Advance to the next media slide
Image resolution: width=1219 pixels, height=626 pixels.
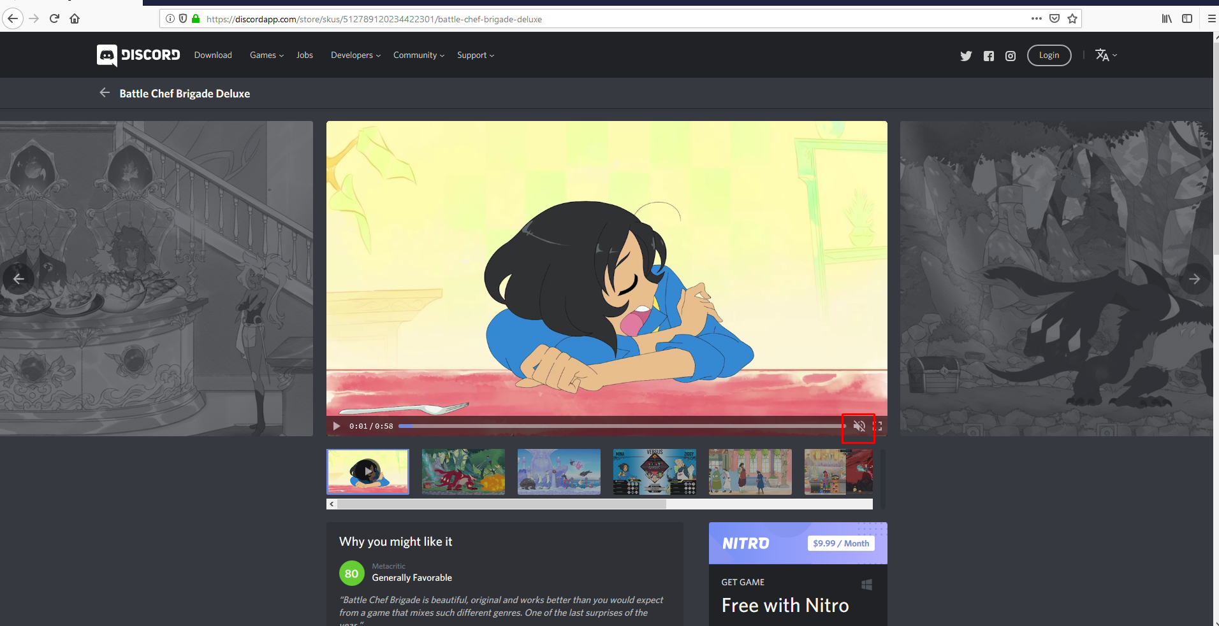[1195, 279]
